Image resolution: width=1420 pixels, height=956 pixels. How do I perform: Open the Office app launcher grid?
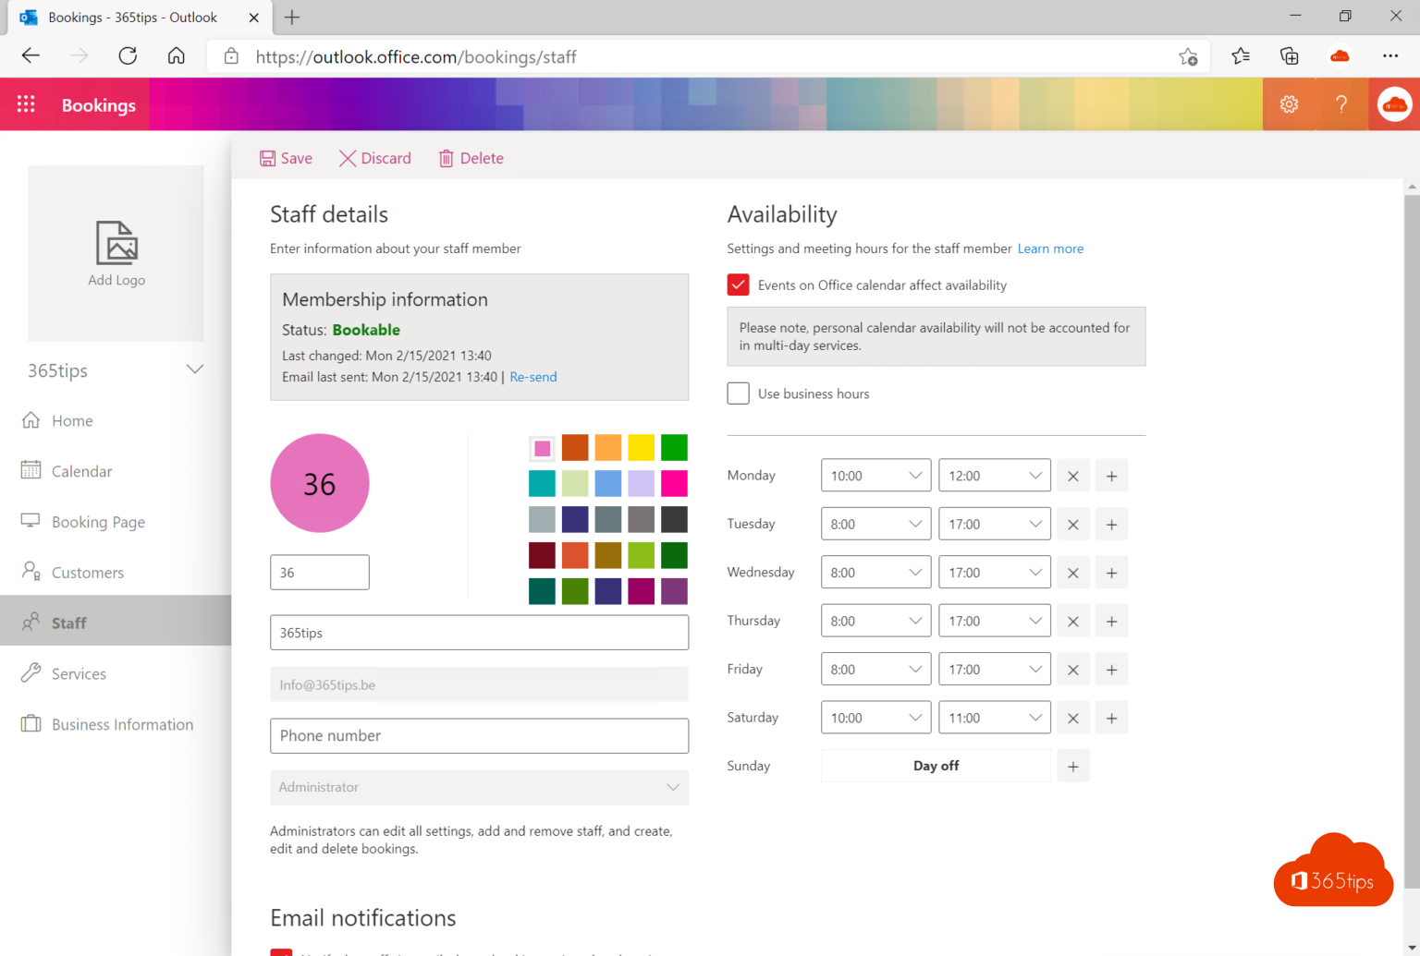click(x=26, y=104)
